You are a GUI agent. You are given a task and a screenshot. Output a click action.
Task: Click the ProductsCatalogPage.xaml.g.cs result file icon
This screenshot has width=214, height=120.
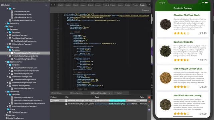coord(66,104)
